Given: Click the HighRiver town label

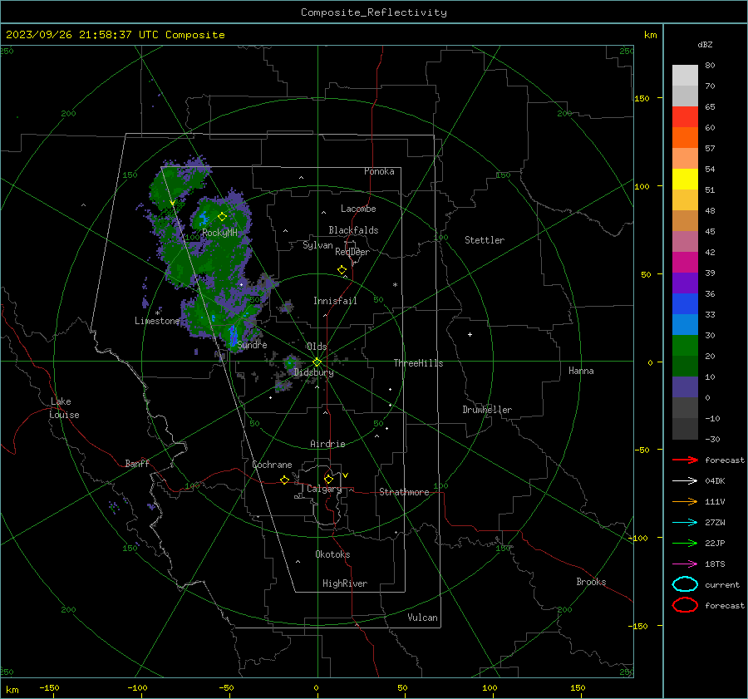Looking at the screenshot, I should pos(345,583).
